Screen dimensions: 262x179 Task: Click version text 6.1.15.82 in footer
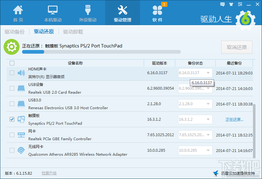point(24,173)
